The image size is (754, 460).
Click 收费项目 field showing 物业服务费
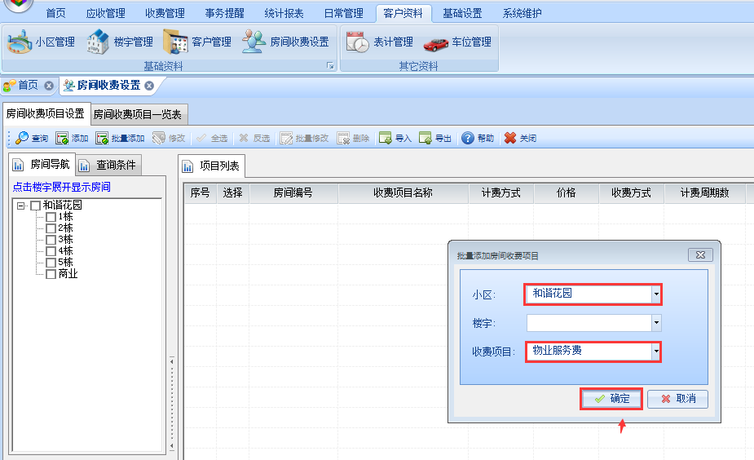[x=589, y=352]
